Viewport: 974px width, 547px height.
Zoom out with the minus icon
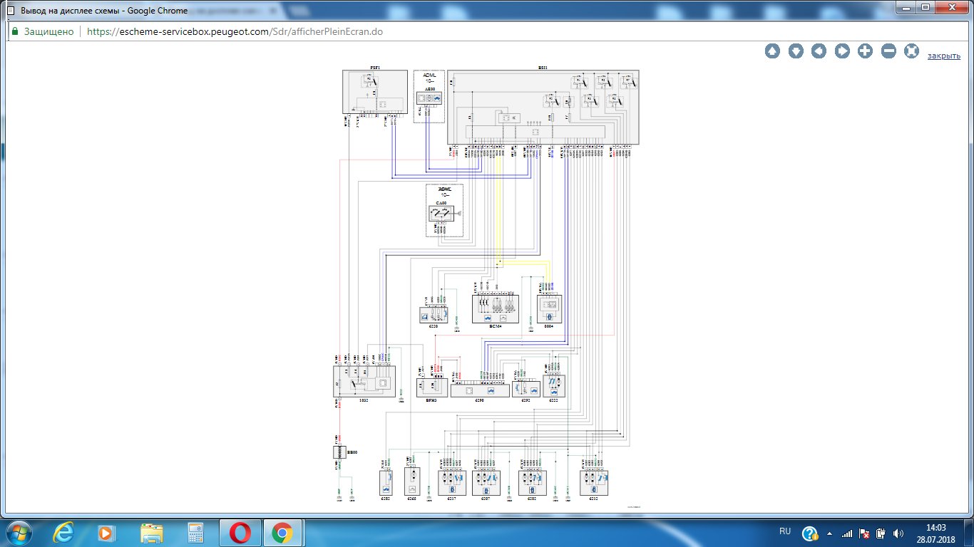click(888, 51)
